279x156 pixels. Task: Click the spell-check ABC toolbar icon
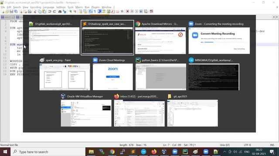pos(151,12)
